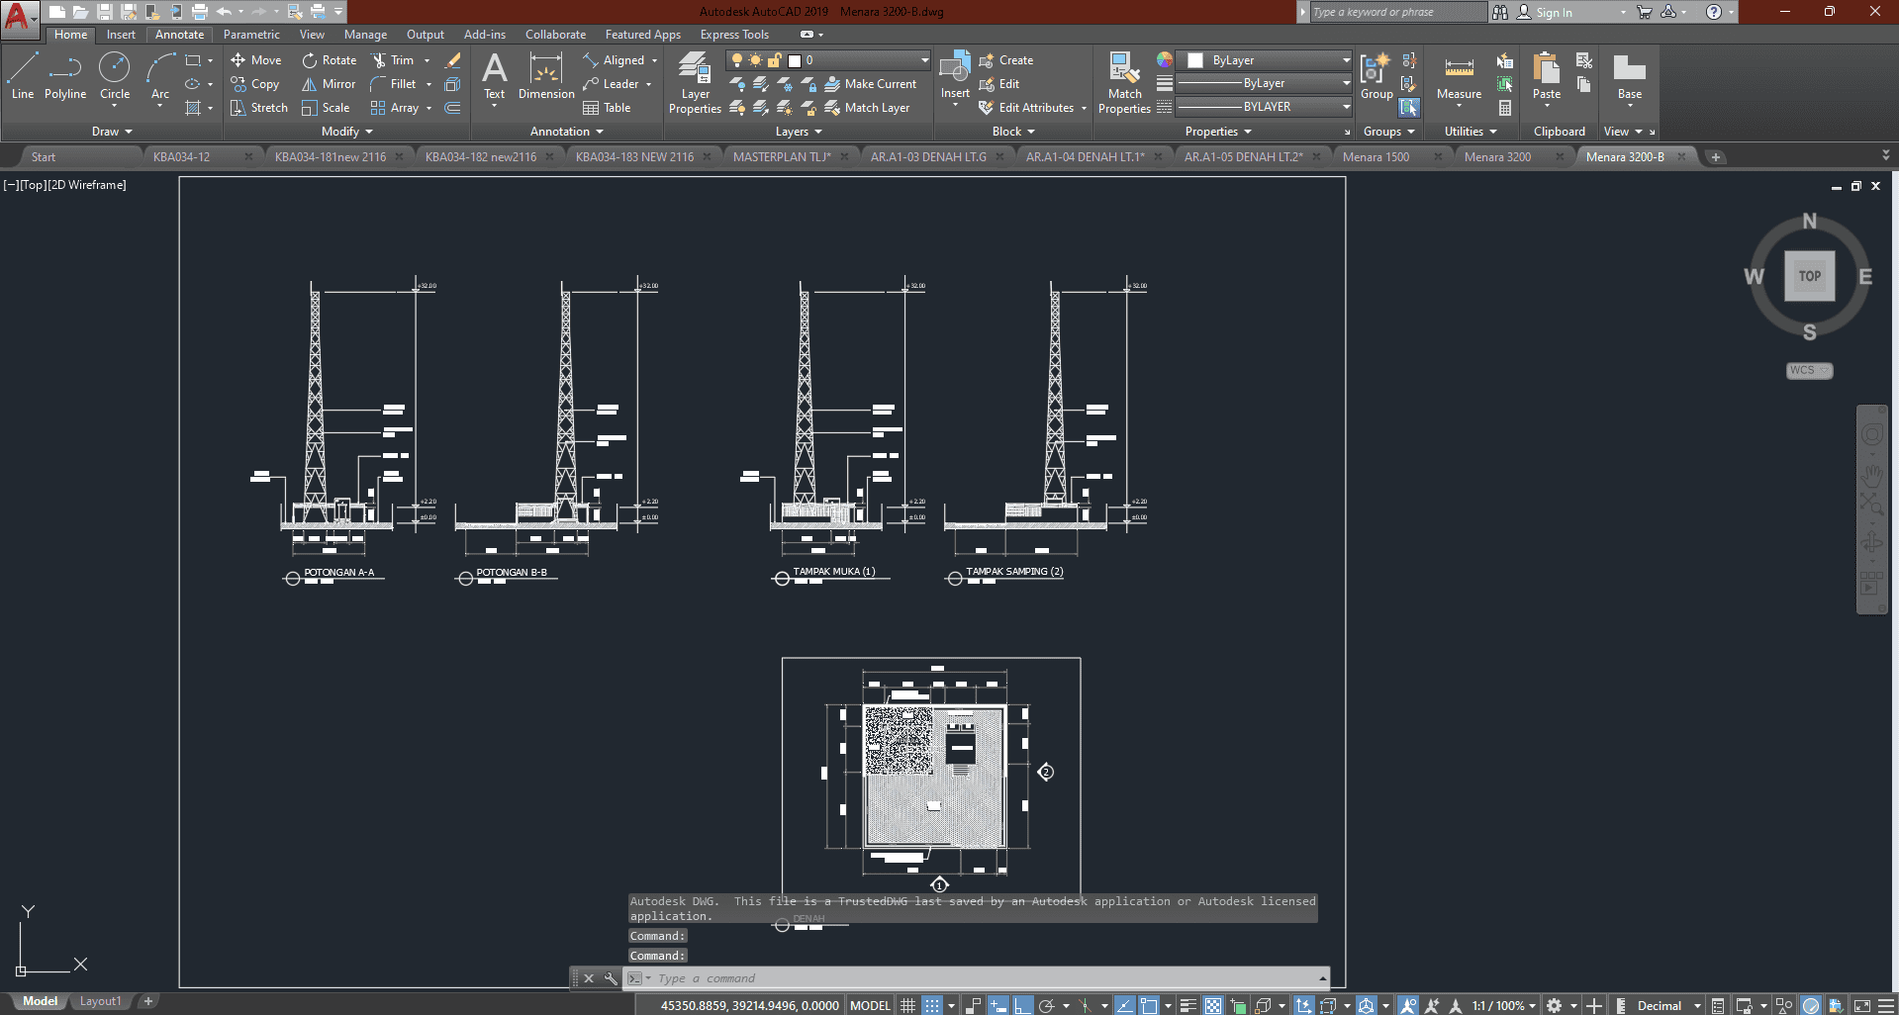Screen dimensions: 1899x1015
Task: Click the Mirror tool icon
Action: pos(310,84)
